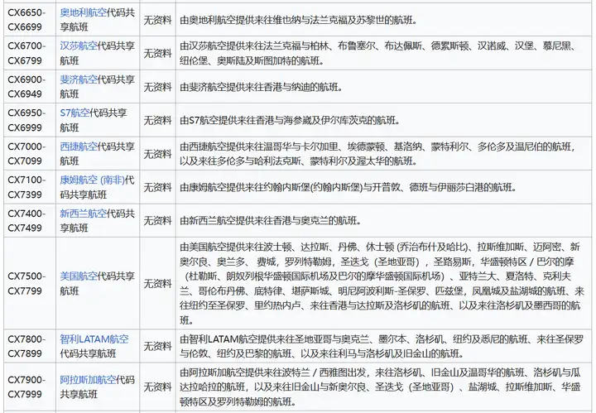Open the 康姆航空 (南非) link
The image size is (596, 413).
point(92,180)
